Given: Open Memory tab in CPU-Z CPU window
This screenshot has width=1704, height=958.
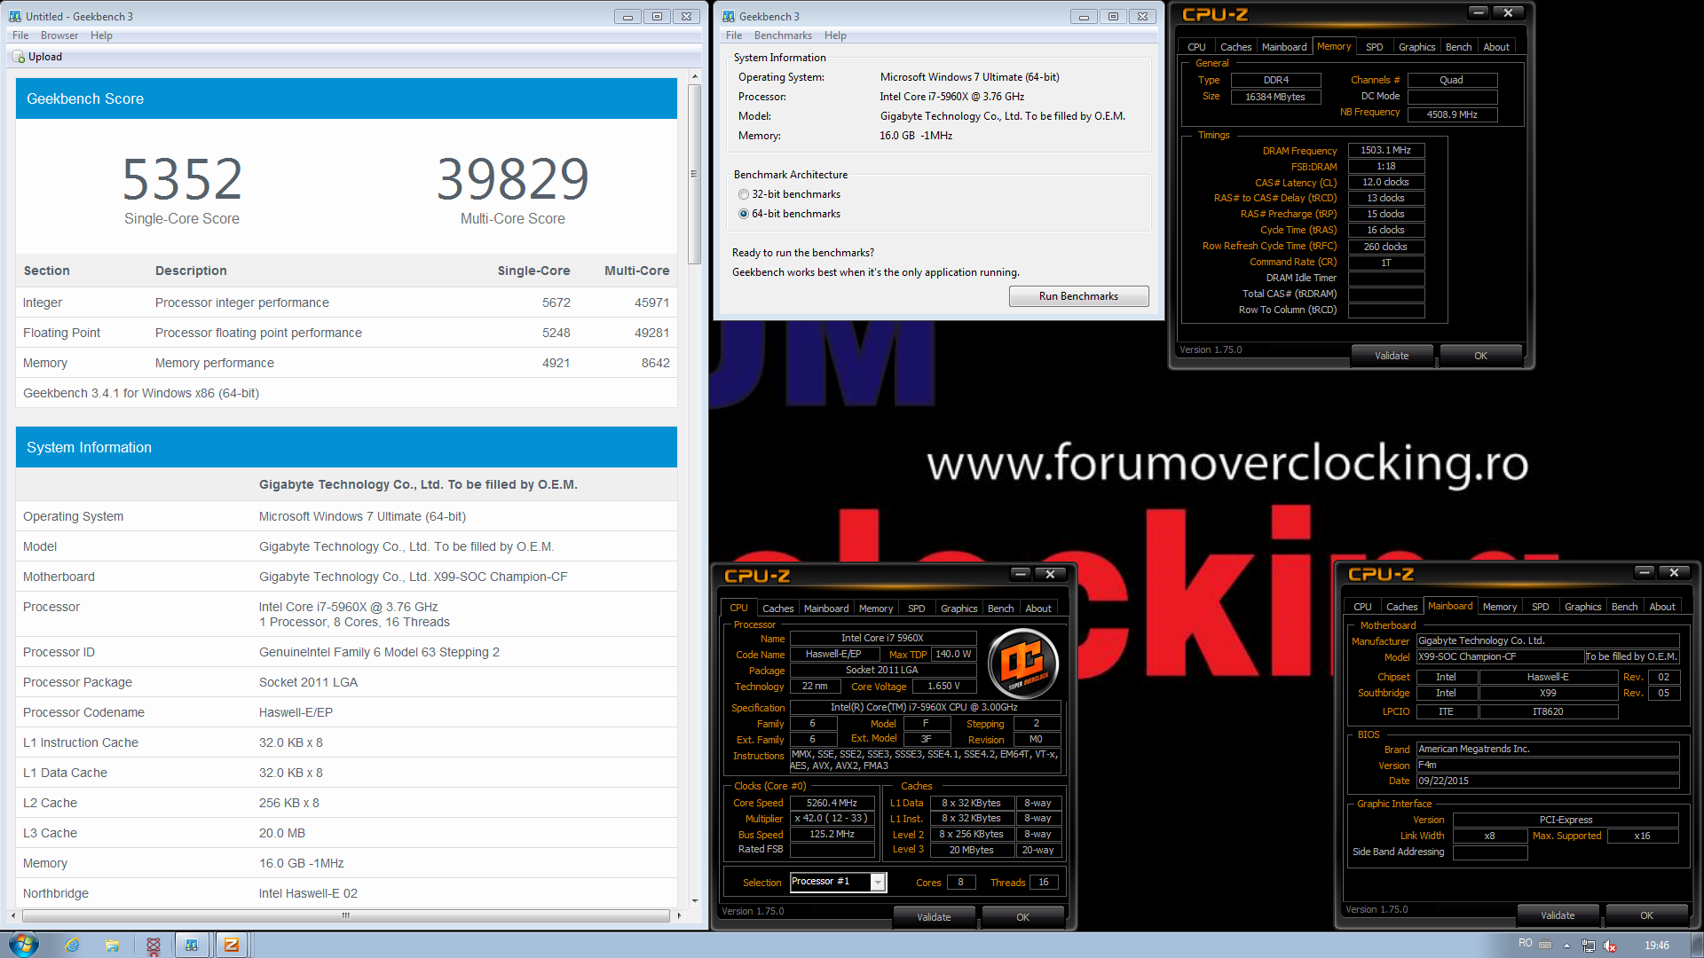Looking at the screenshot, I should (876, 609).
